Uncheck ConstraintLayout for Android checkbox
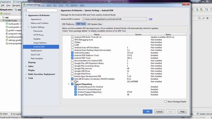212x119 pixels. 76,87
